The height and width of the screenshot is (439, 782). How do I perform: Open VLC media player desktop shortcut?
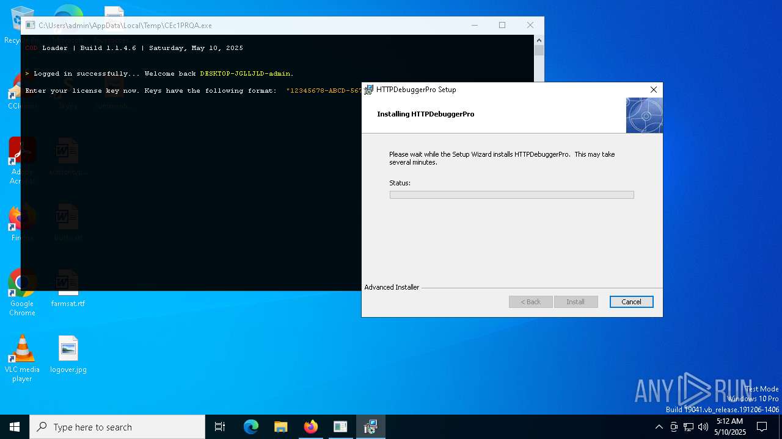pyautogui.click(x=22, y=359)
